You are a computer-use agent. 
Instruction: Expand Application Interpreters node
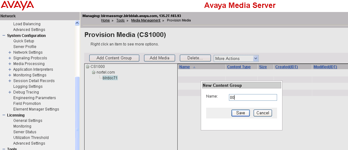10,69
